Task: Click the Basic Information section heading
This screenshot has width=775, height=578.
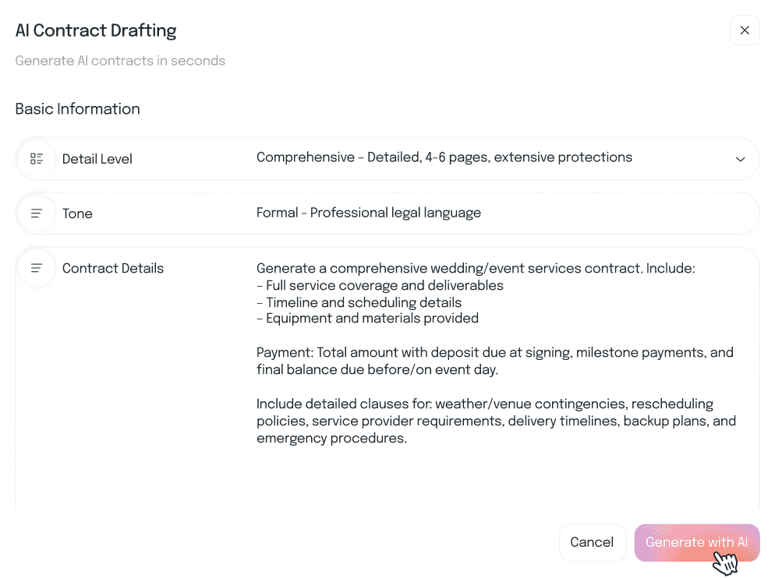Action: coord(77,109)
